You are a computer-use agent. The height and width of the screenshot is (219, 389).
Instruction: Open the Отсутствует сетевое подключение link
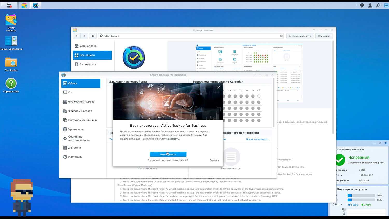pos(168,160)
